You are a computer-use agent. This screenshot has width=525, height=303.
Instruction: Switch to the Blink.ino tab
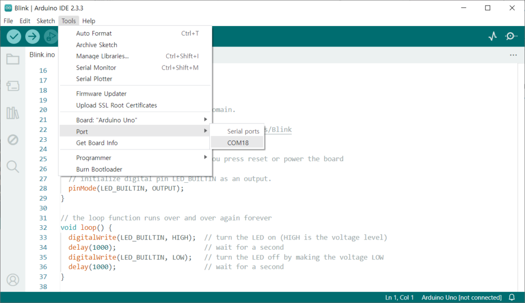click(x=42, y=55)
